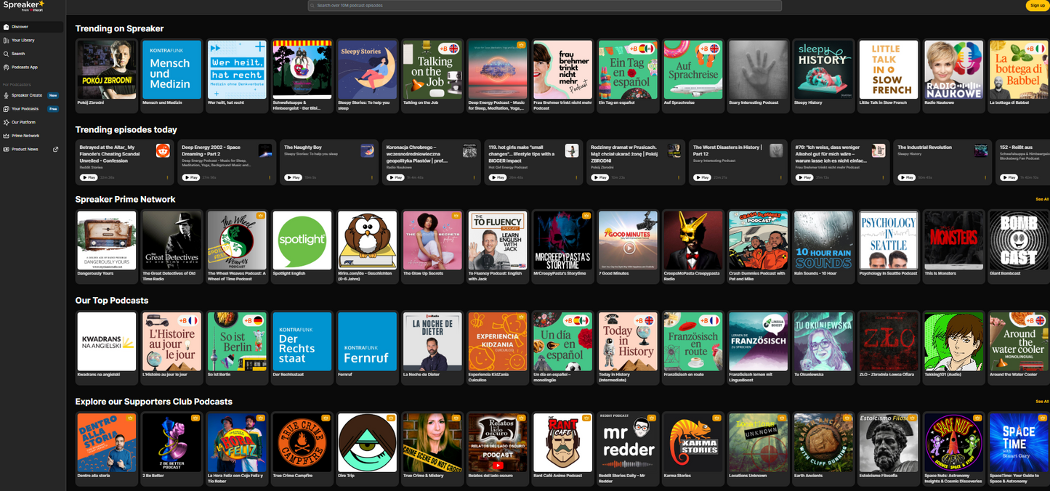Open Podcasts App from the sidebar

click(24, 67)
